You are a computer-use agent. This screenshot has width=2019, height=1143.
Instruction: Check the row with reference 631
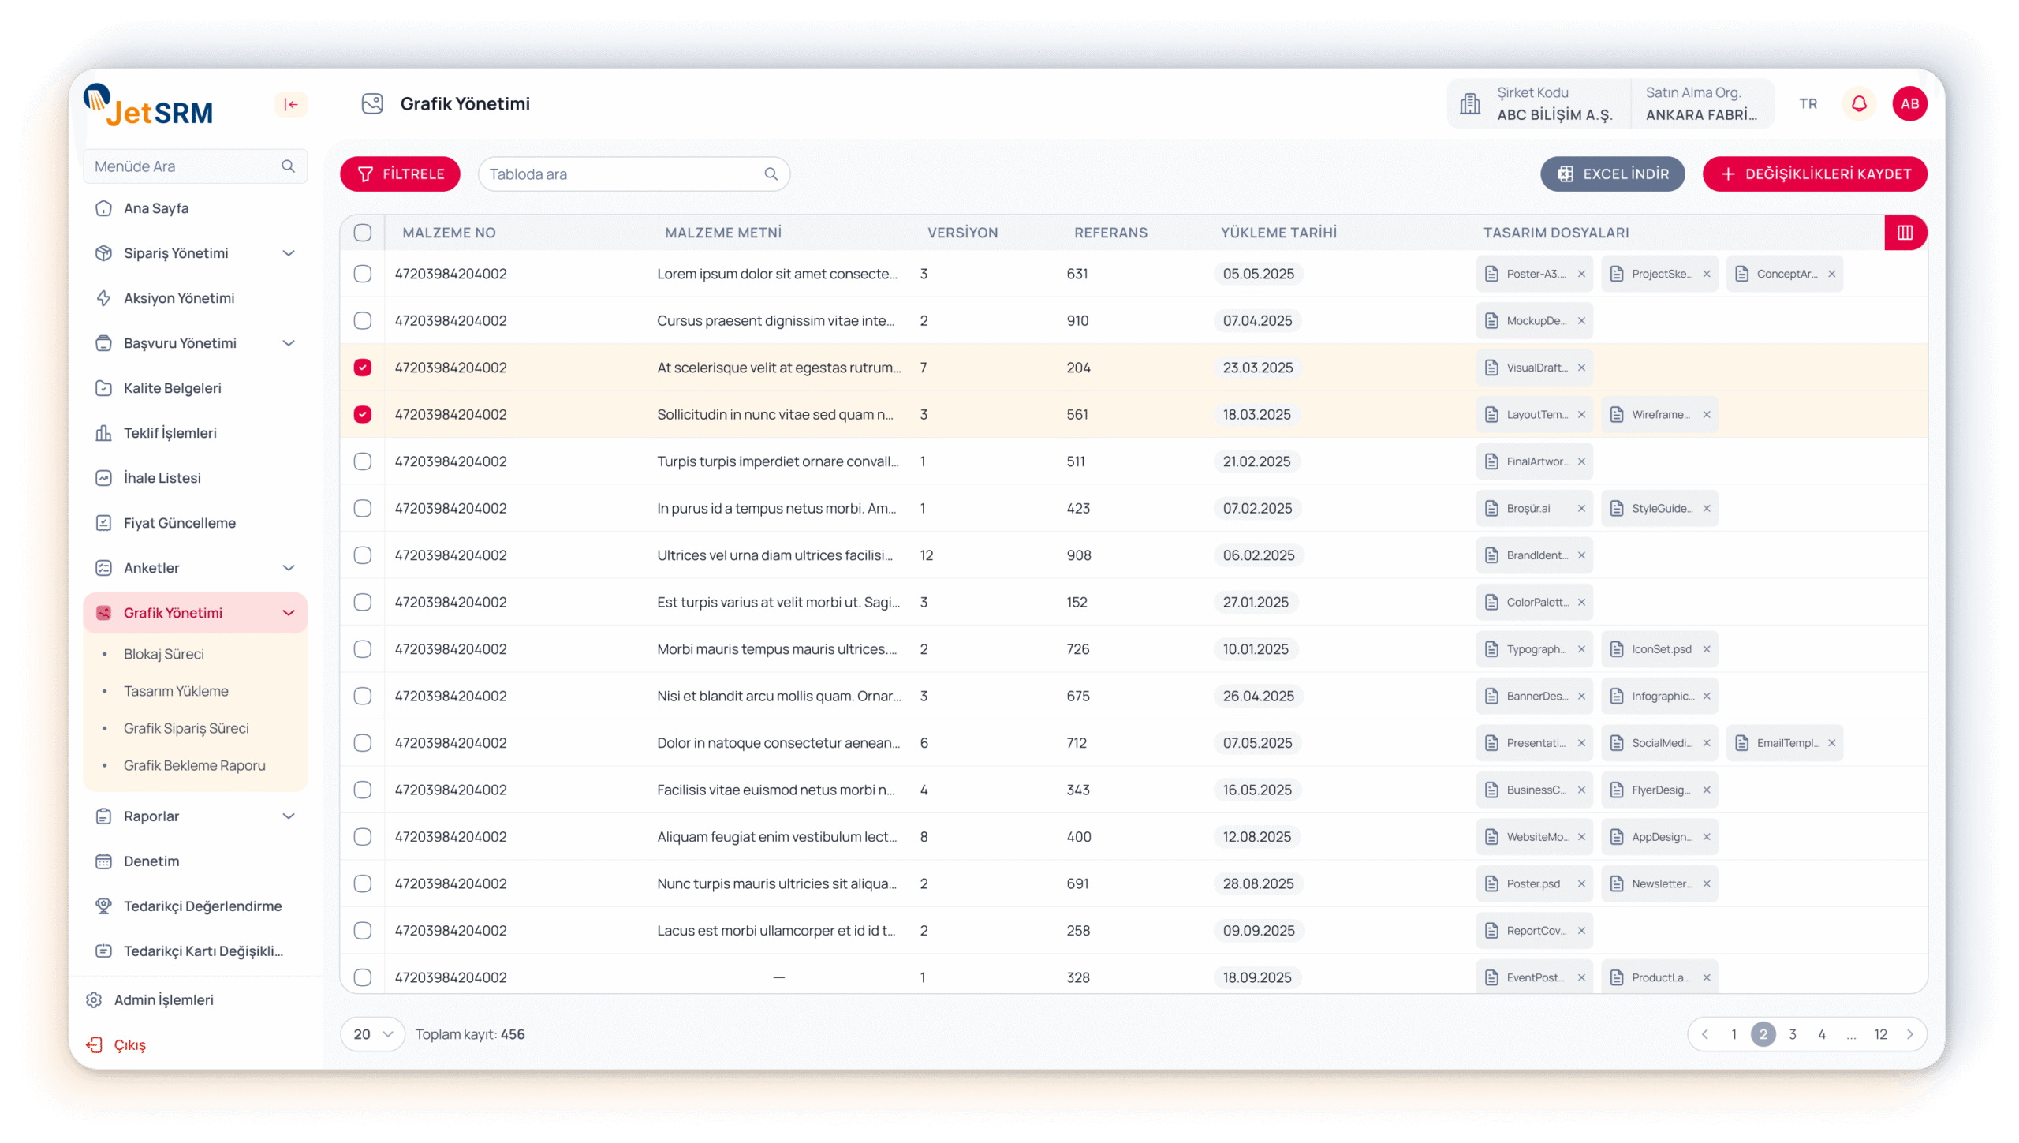pyautogui.click(x=363, y=275)
